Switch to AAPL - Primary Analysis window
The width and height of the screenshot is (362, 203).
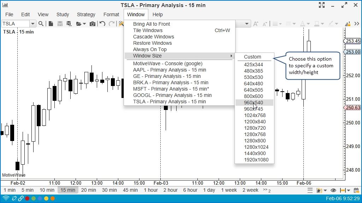180,70
